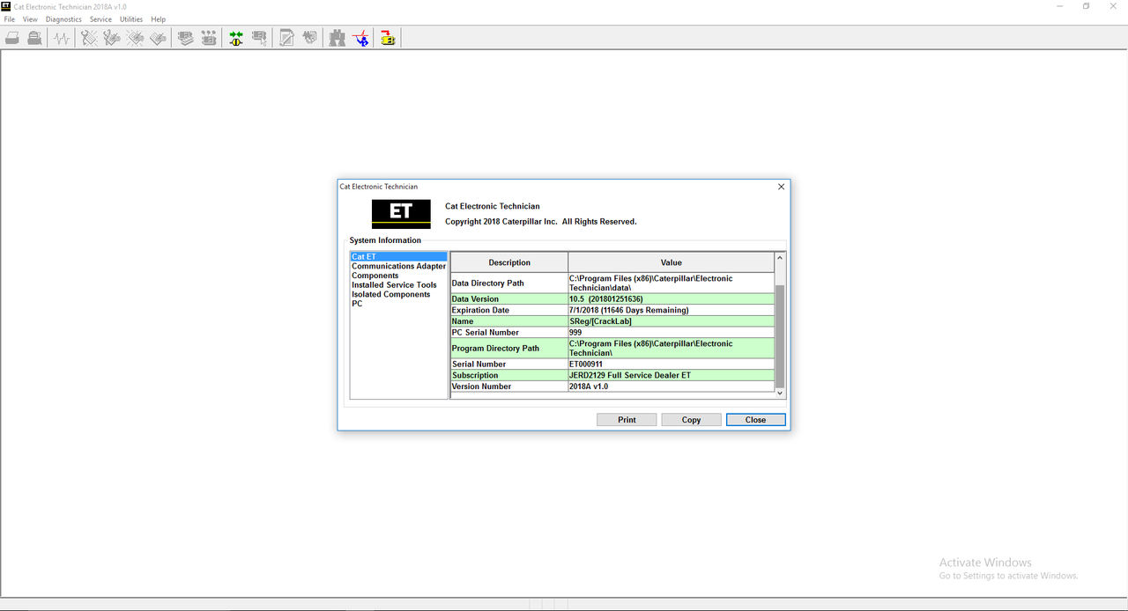Select Communications Adapter list item
Image resolution: width=1128 pixels, height=611 pixels.
[398, 266]
